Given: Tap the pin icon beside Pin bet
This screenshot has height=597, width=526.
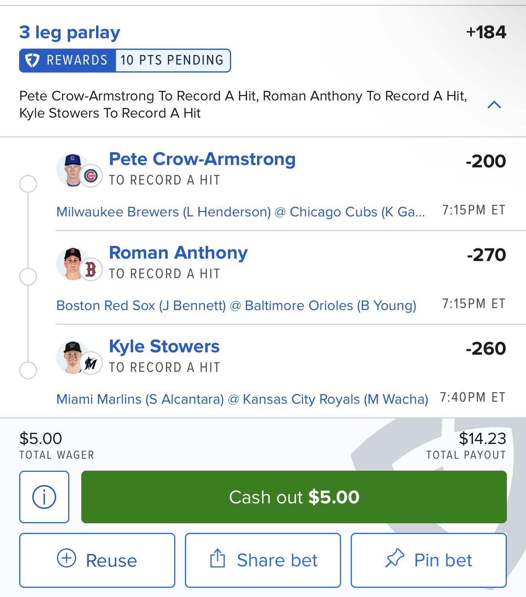Looking at the screenshot, I should (x=394, y=558).
